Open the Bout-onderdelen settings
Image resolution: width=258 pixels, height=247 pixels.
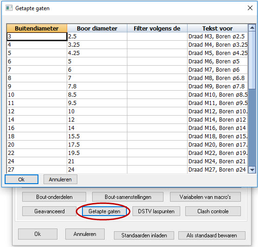[x=54, y=197]
